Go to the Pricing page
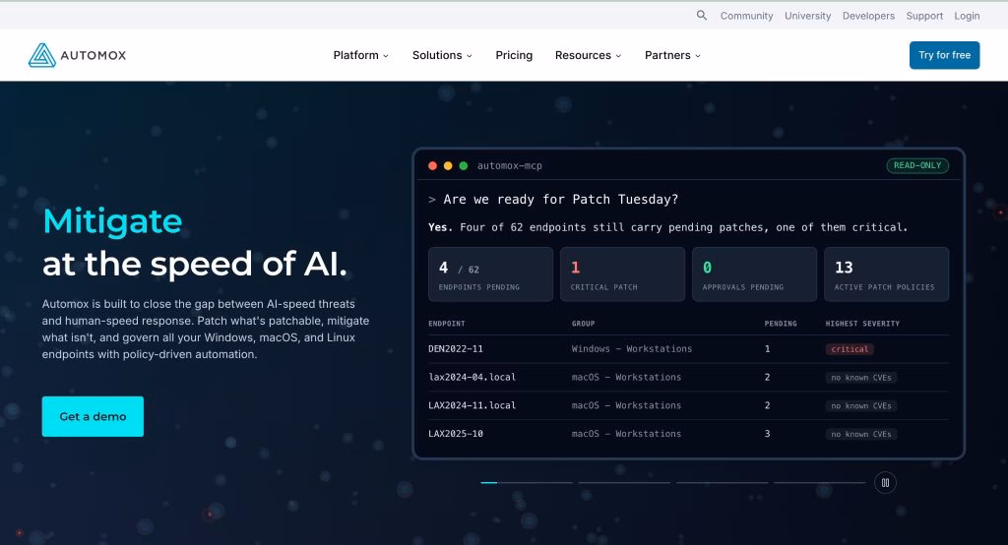Screen dimensions: 1008x545 (514, 55)
